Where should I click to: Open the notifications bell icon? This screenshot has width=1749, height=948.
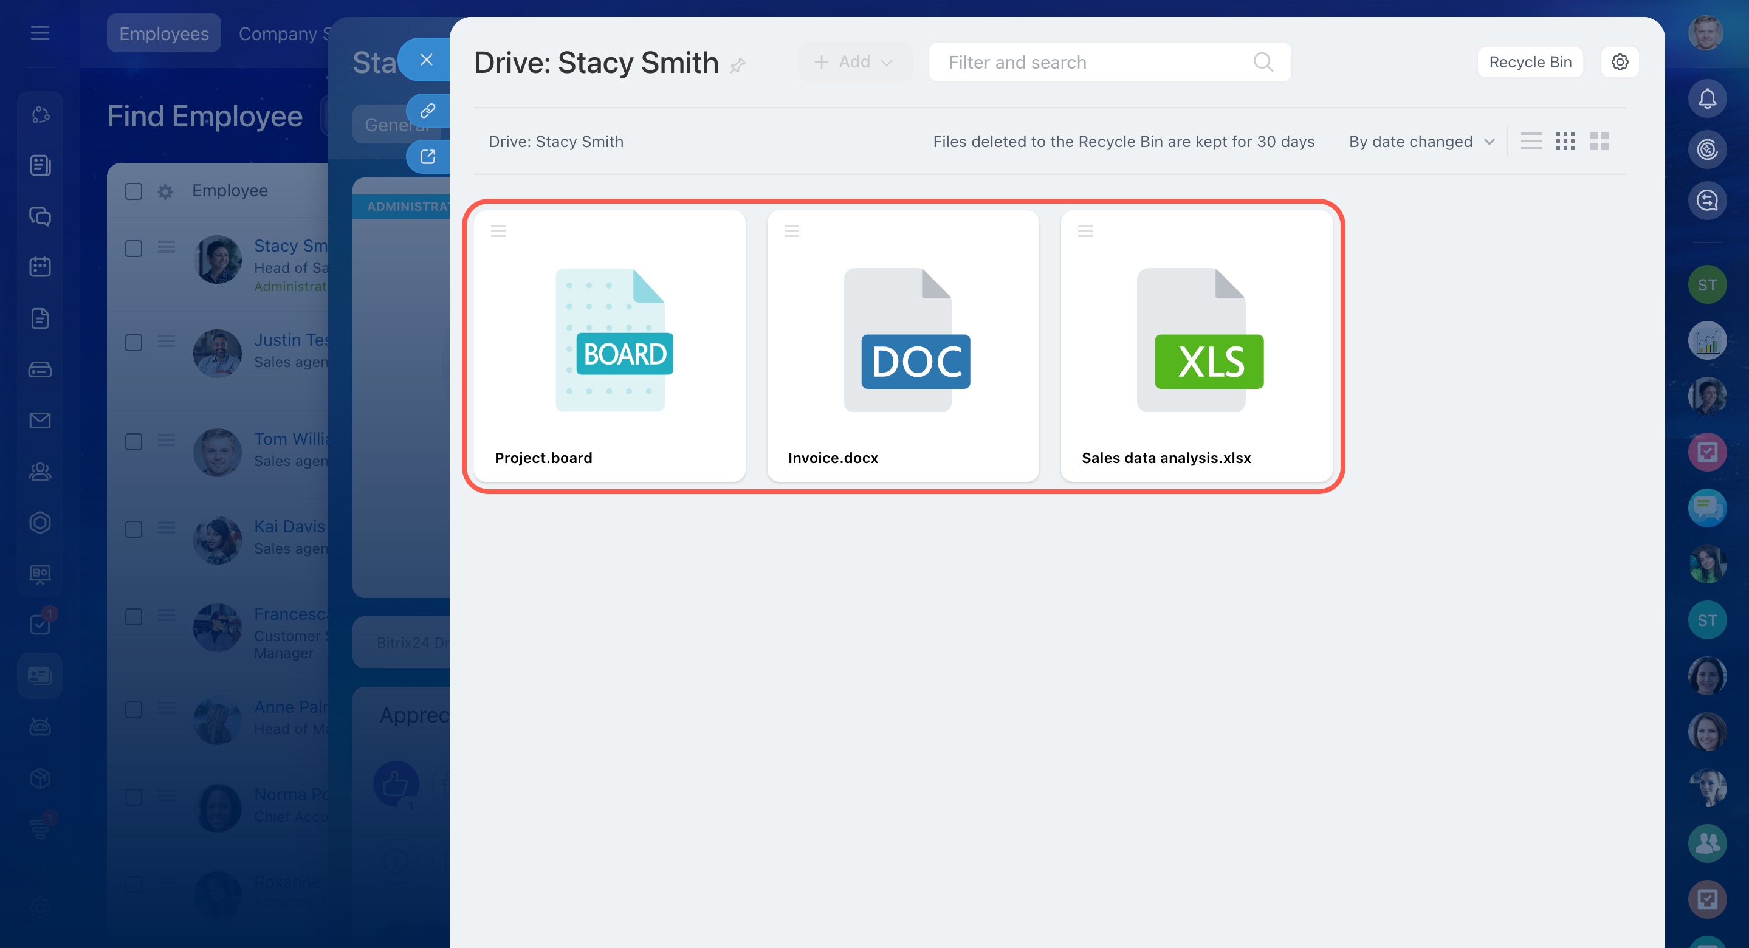1706,99
